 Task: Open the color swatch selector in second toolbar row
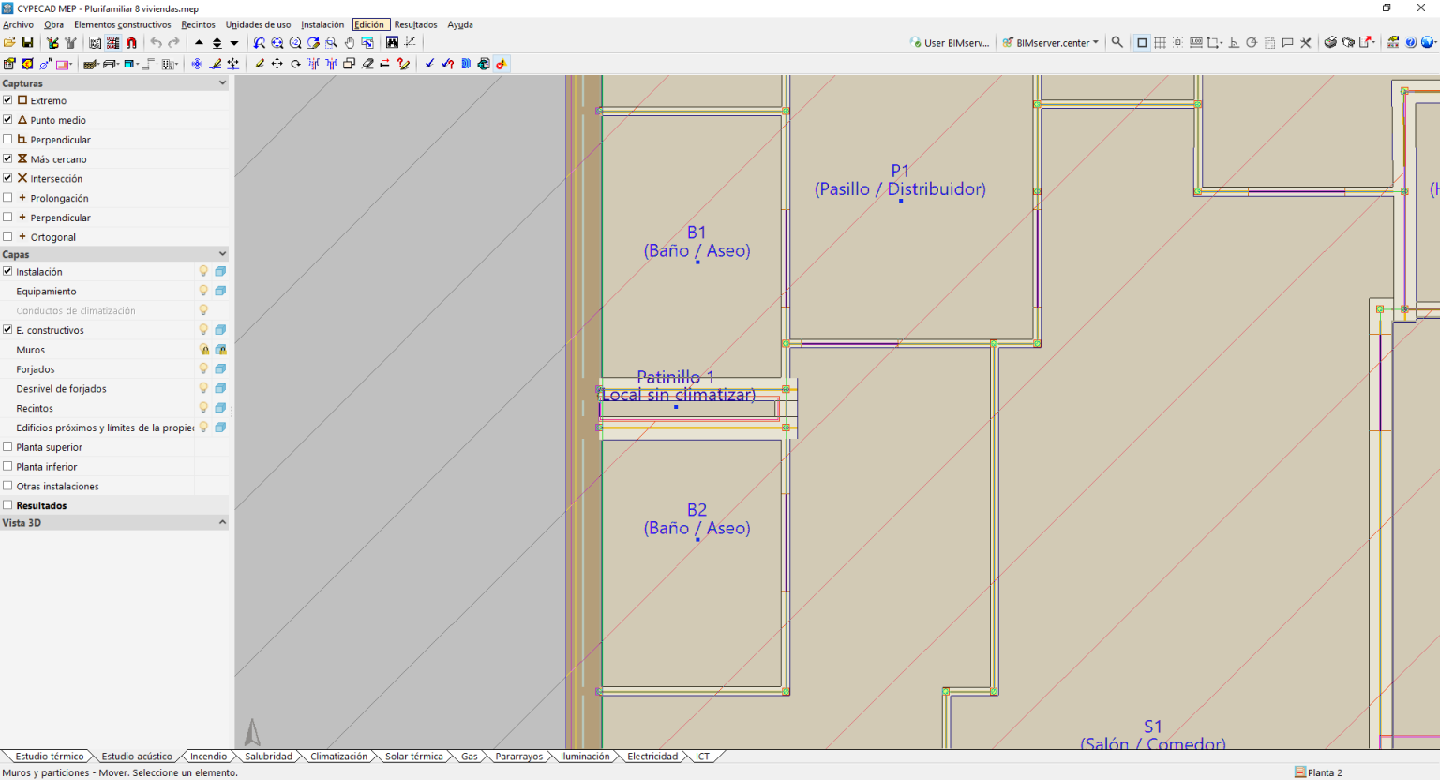(x=64, y=63)
